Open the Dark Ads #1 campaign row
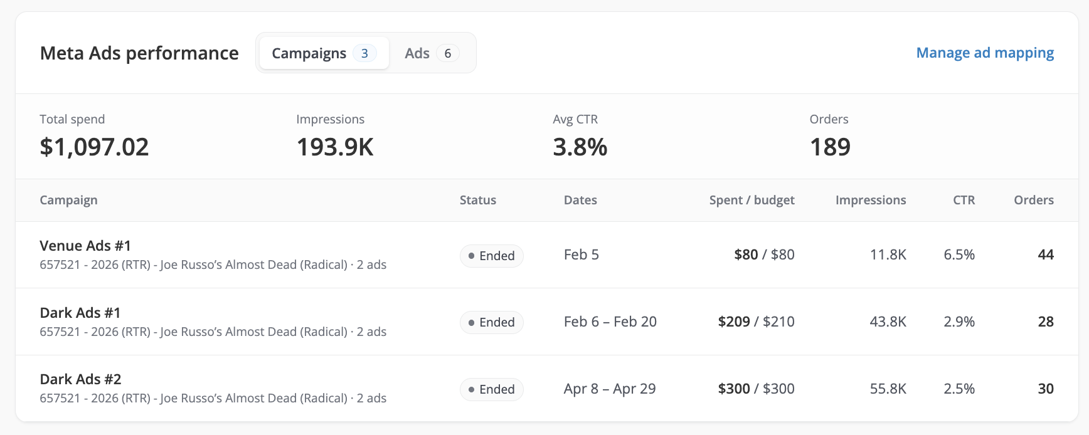This screenshot has height=435, width=1089. click(x=547, y=322)
